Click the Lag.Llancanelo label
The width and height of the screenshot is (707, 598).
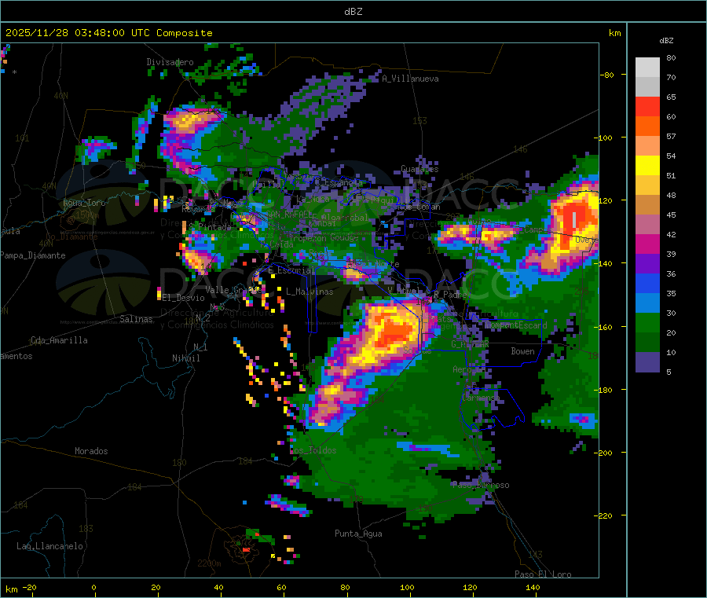coord(50,546)
